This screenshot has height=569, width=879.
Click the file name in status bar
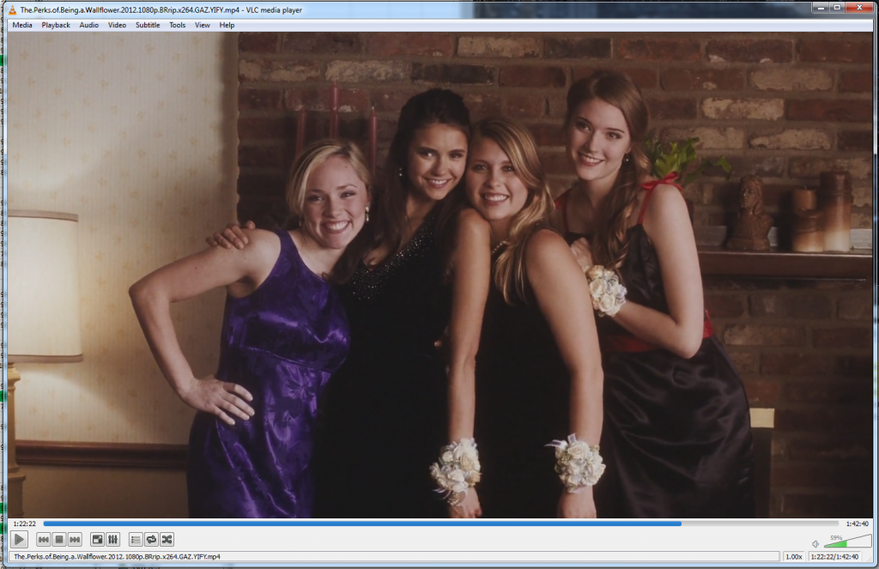pos(117,557)
